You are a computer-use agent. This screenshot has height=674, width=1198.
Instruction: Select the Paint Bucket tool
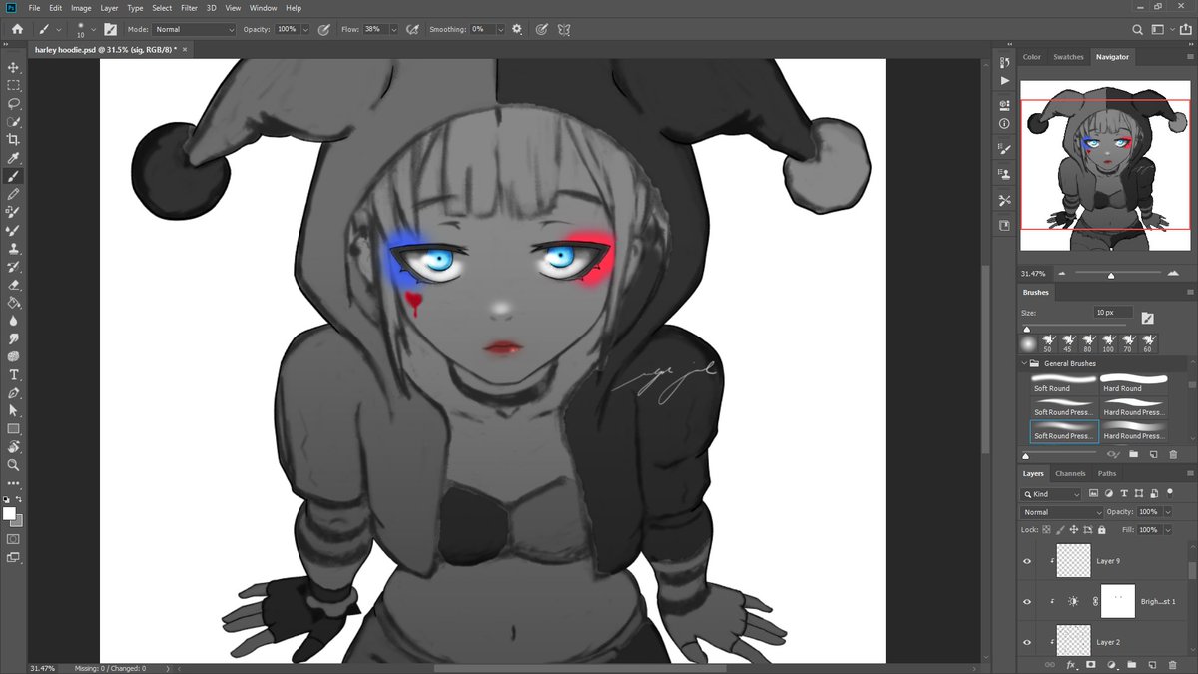(x=14, y=303)
